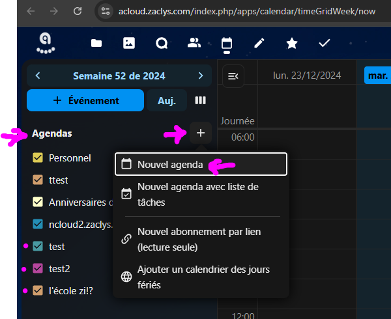Uncheck the test2 calendar checkbox
391x319 pixels.
coord(38,268)
